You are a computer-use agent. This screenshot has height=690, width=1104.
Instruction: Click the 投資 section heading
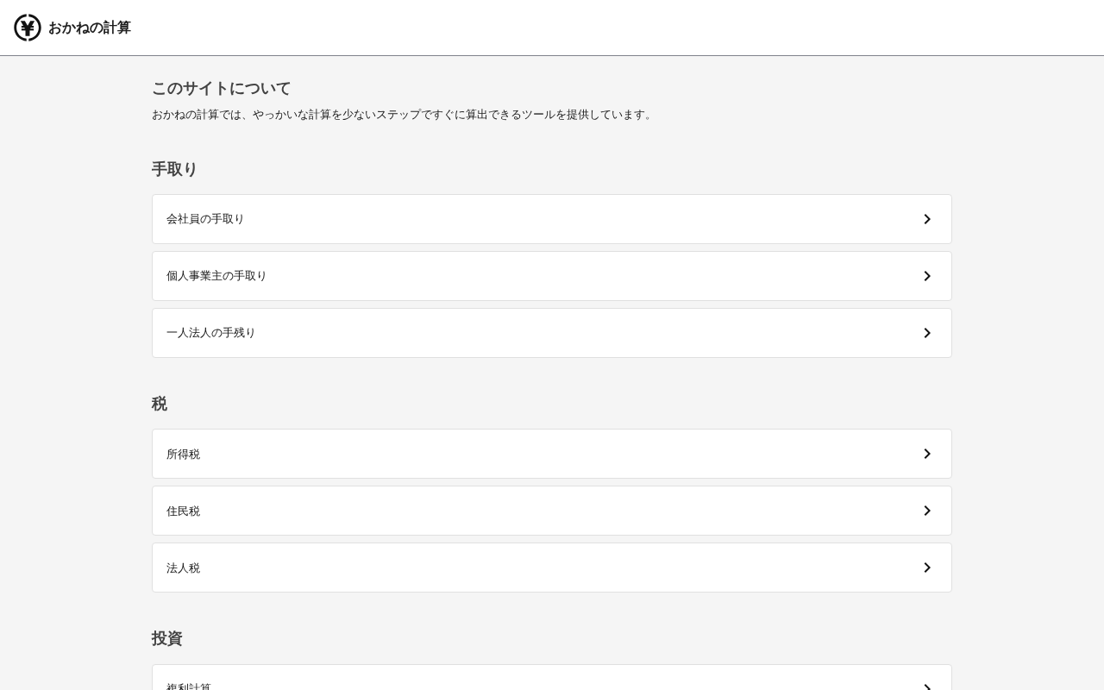pos(166,638)
